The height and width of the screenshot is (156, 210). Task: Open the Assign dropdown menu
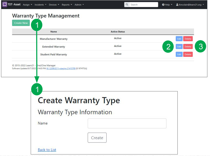tap(28, 5)
